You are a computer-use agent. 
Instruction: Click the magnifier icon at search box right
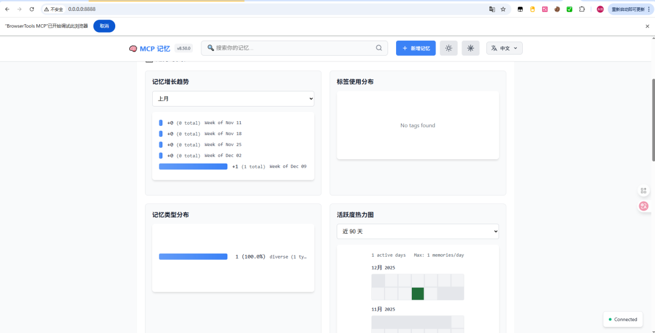(x=379, y=48)
